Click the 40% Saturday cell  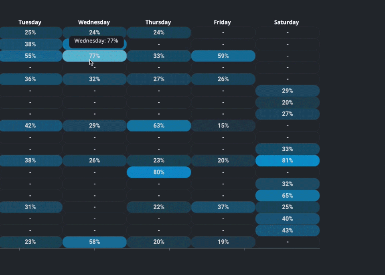click(287, 219)
